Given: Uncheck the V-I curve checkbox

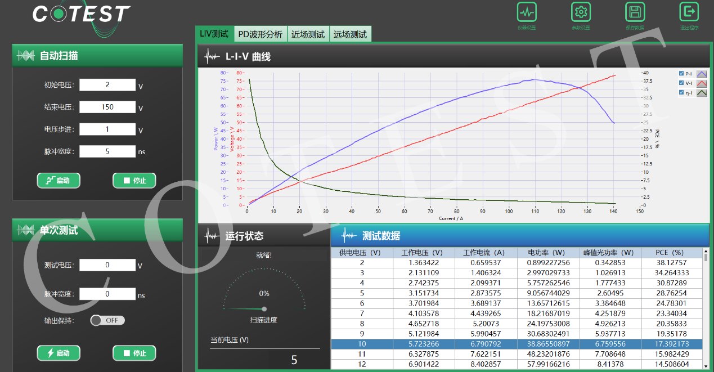Looking at the screenshot, I should (681, 83).
